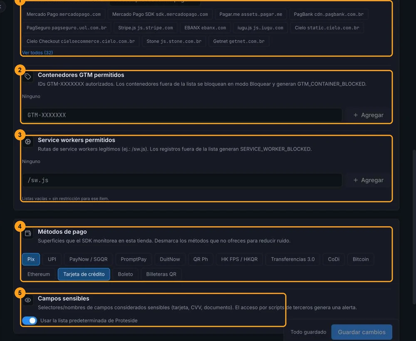Enable HK FPS / HKQR payment method
416x341 pixels.
click(x=239, y=259)
